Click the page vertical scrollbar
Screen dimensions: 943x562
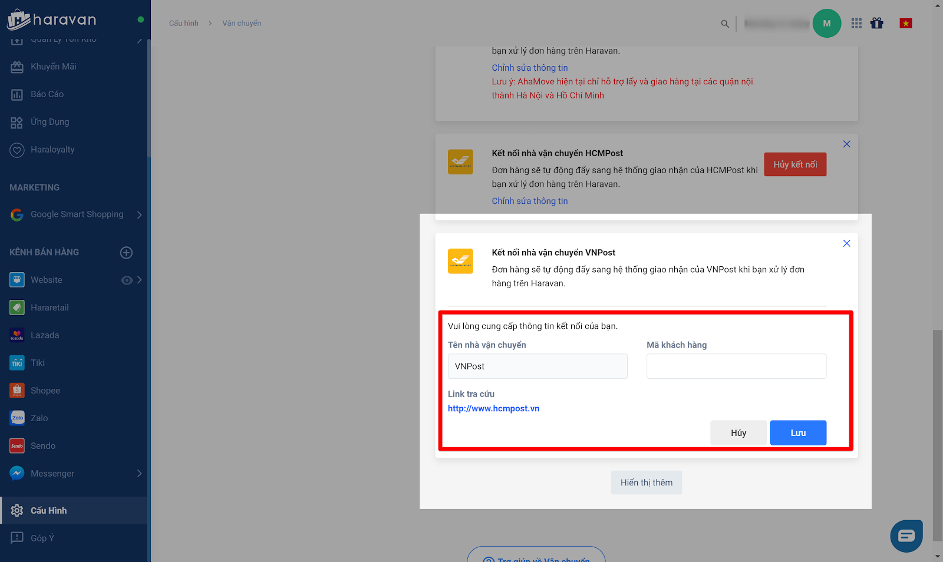point(938,435)
